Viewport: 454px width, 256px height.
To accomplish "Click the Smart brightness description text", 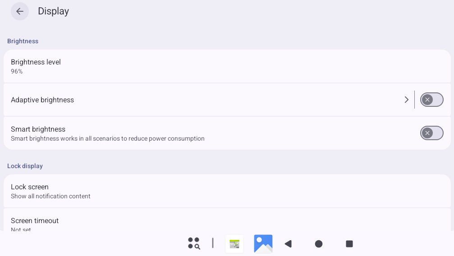I will (108, 138).
